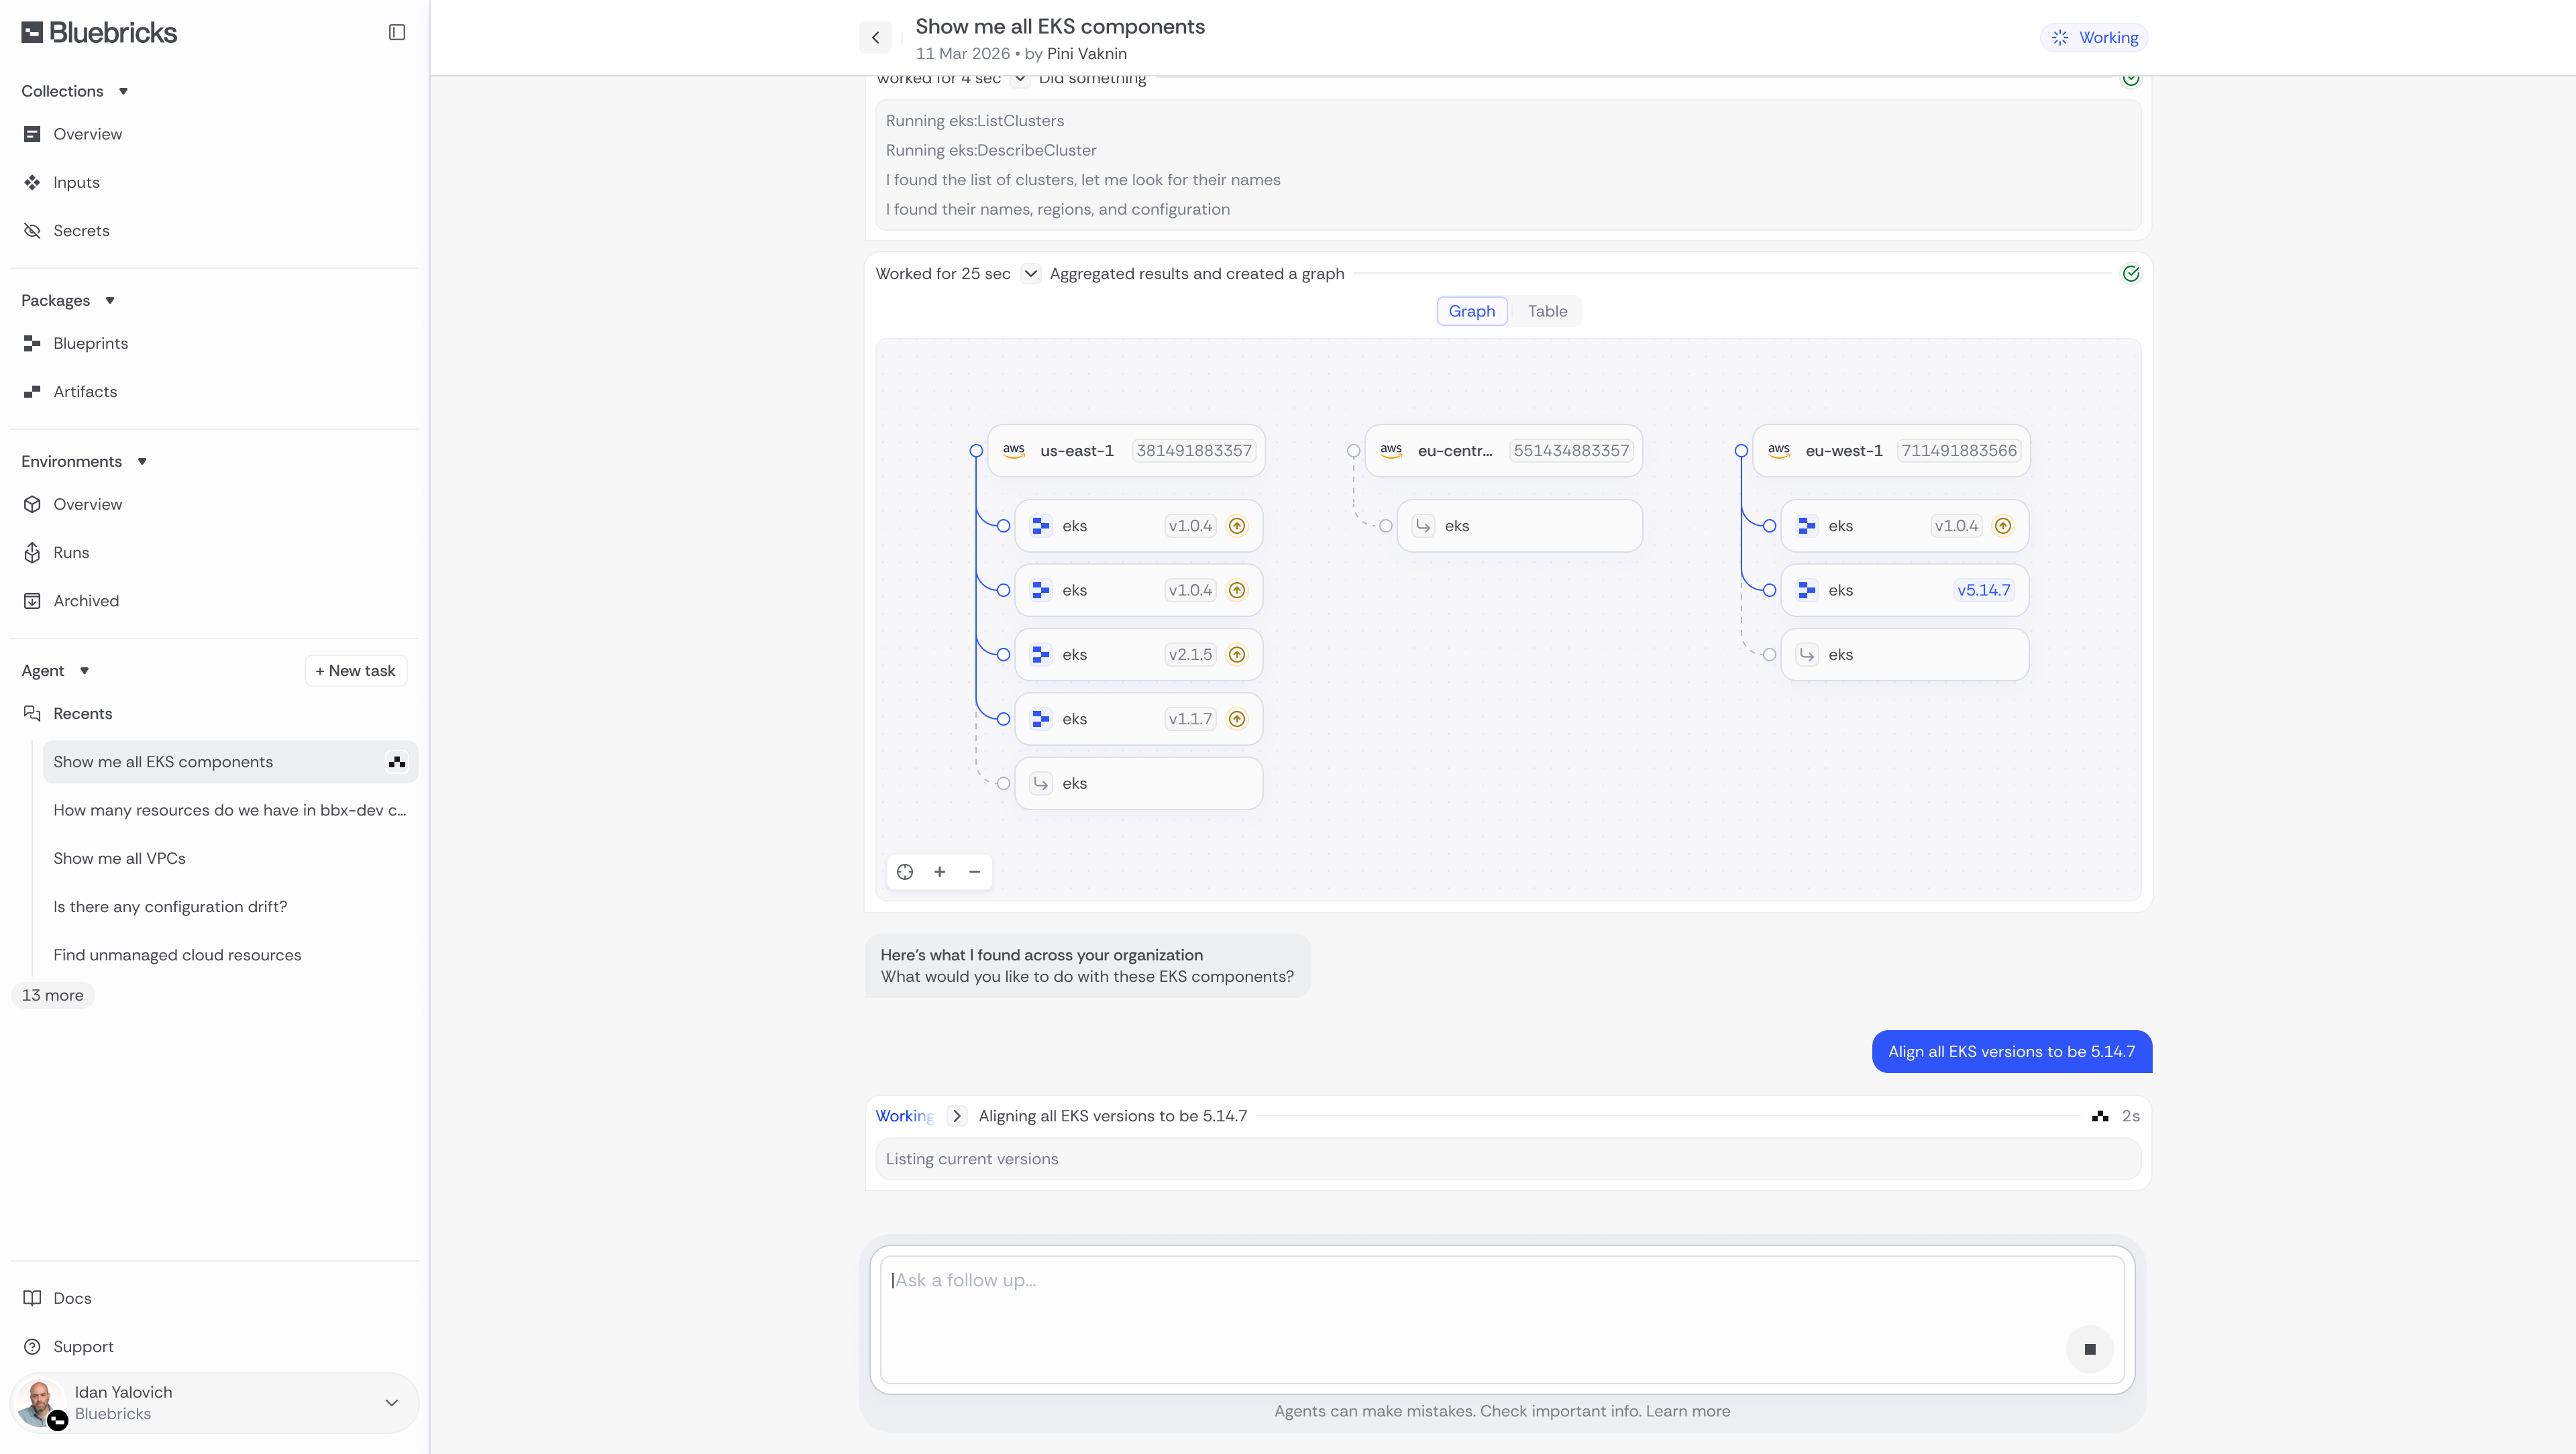Expand the 'Worked for 25 sec' step
Screen dimensions: 2576x1454
click(1030, 274)
